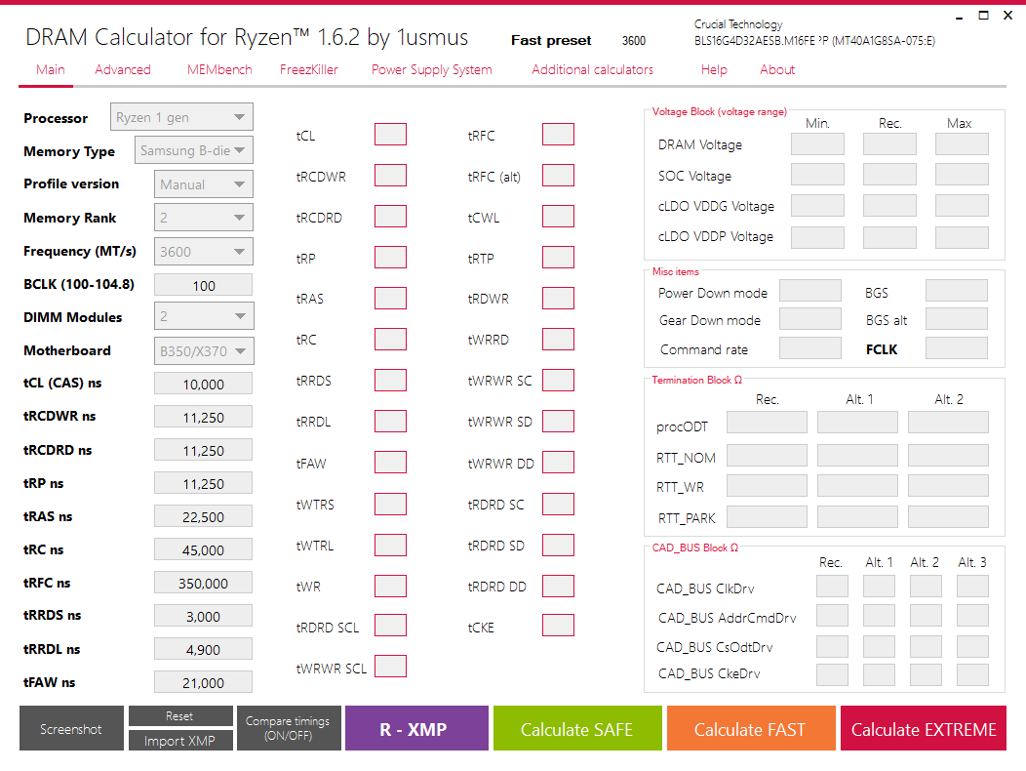The image size is (1026, 771).
Task: Switch to the Main tab
Action: click(51, 69)
